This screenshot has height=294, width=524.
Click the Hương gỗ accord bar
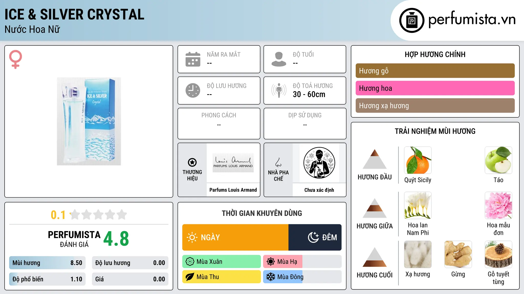pos(435,71)
